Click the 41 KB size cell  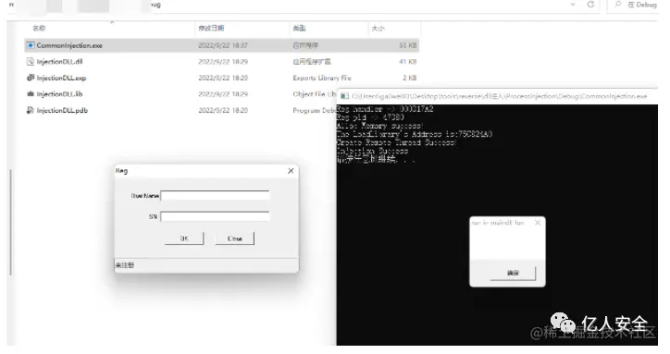coord(407,62)
